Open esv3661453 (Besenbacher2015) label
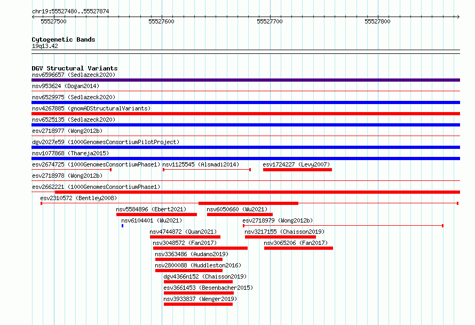Viewport: 475px width, 325px height. pos(208,288)
